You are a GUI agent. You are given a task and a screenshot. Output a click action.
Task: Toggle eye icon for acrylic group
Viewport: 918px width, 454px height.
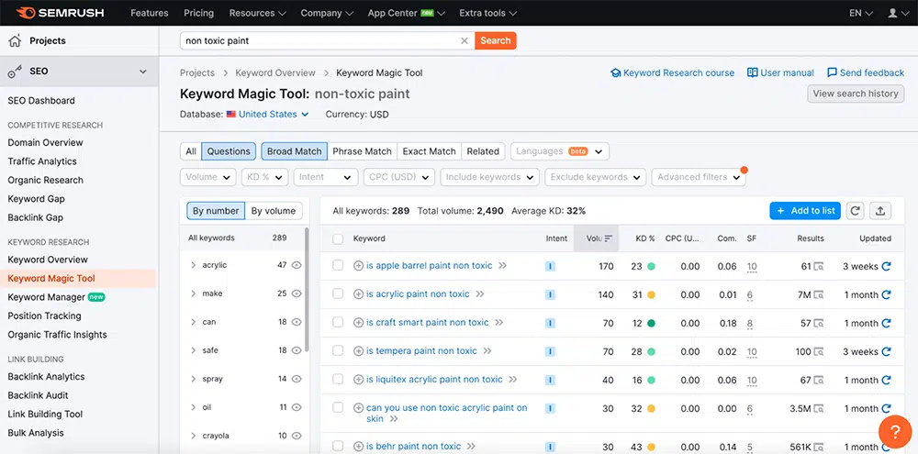(x=297, y=265)
